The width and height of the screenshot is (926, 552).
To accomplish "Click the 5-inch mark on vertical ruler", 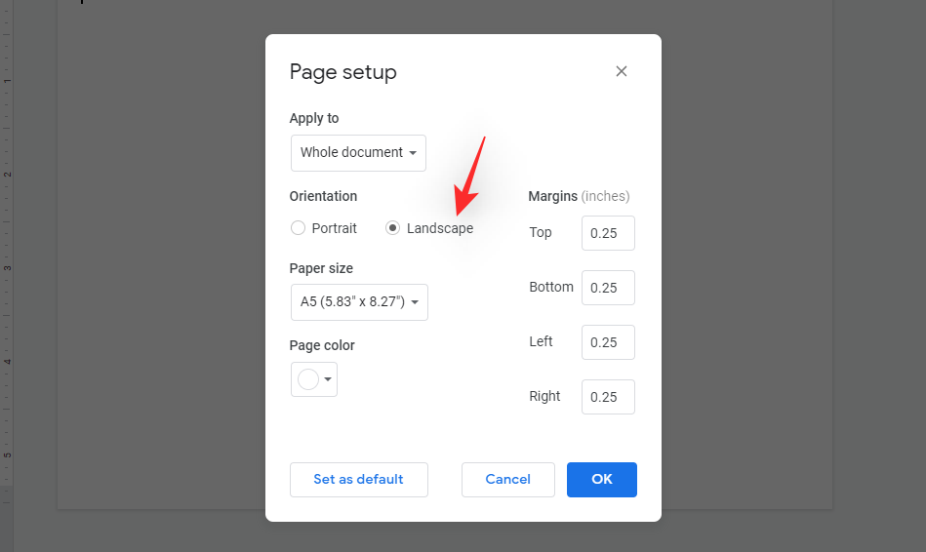I will coord(6,455).
